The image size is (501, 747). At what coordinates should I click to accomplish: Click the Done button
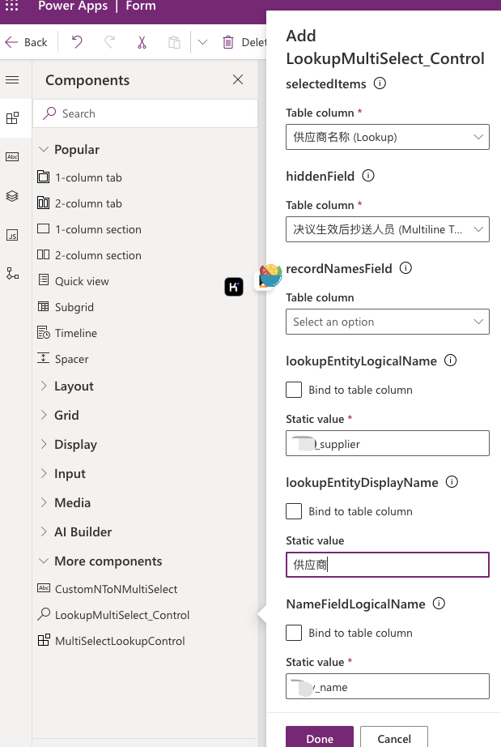pyautogui.click(x=319, y=739)
